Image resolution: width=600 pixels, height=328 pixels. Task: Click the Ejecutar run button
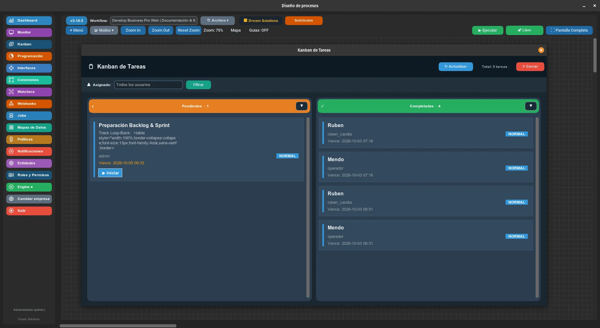click(x=487, y=30)
